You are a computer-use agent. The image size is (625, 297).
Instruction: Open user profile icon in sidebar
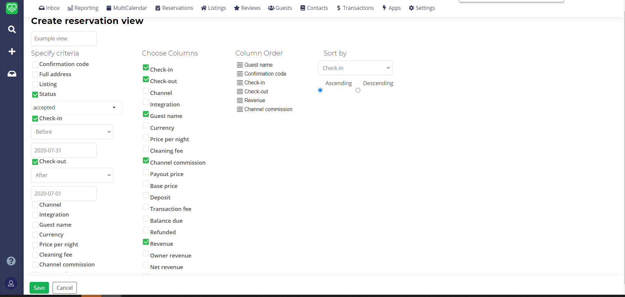tap(11, 283)
